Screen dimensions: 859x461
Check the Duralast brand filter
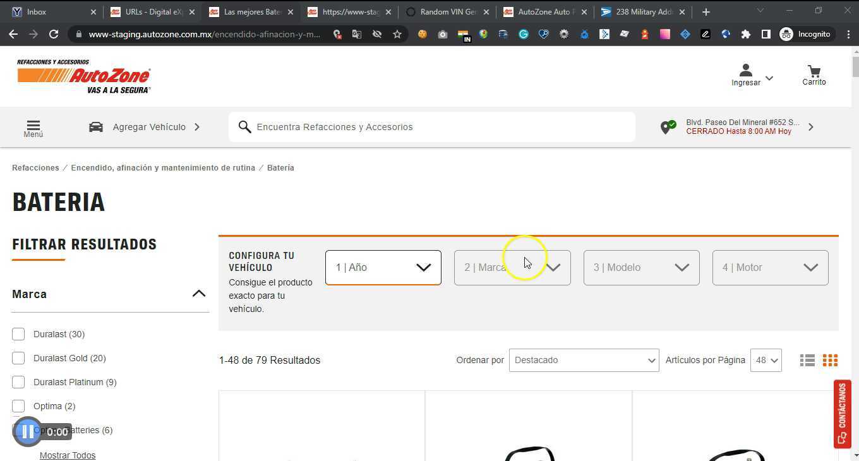(x=18, y=333)
